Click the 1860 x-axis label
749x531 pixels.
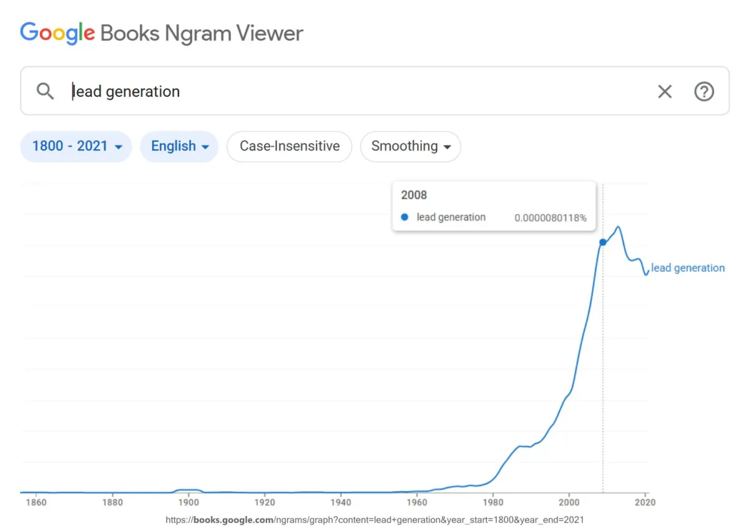click(36, 502)
